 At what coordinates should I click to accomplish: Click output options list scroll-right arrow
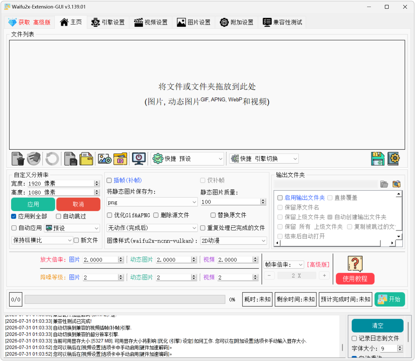(x=392, y=243)
